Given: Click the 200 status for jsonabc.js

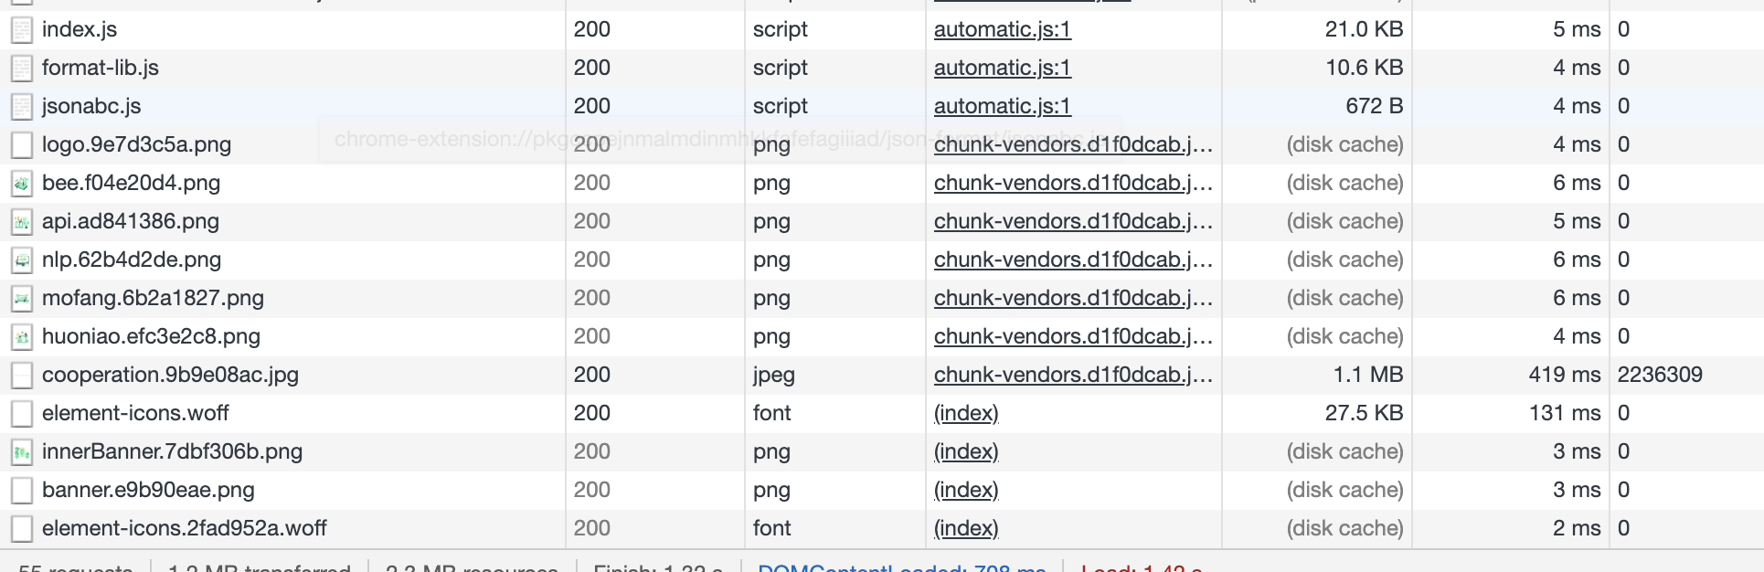Looking at the screenshot, I should 592,106.
